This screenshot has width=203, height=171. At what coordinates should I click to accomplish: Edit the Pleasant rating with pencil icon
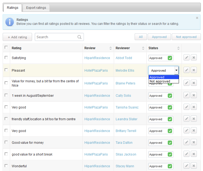(x=186, y=70)
